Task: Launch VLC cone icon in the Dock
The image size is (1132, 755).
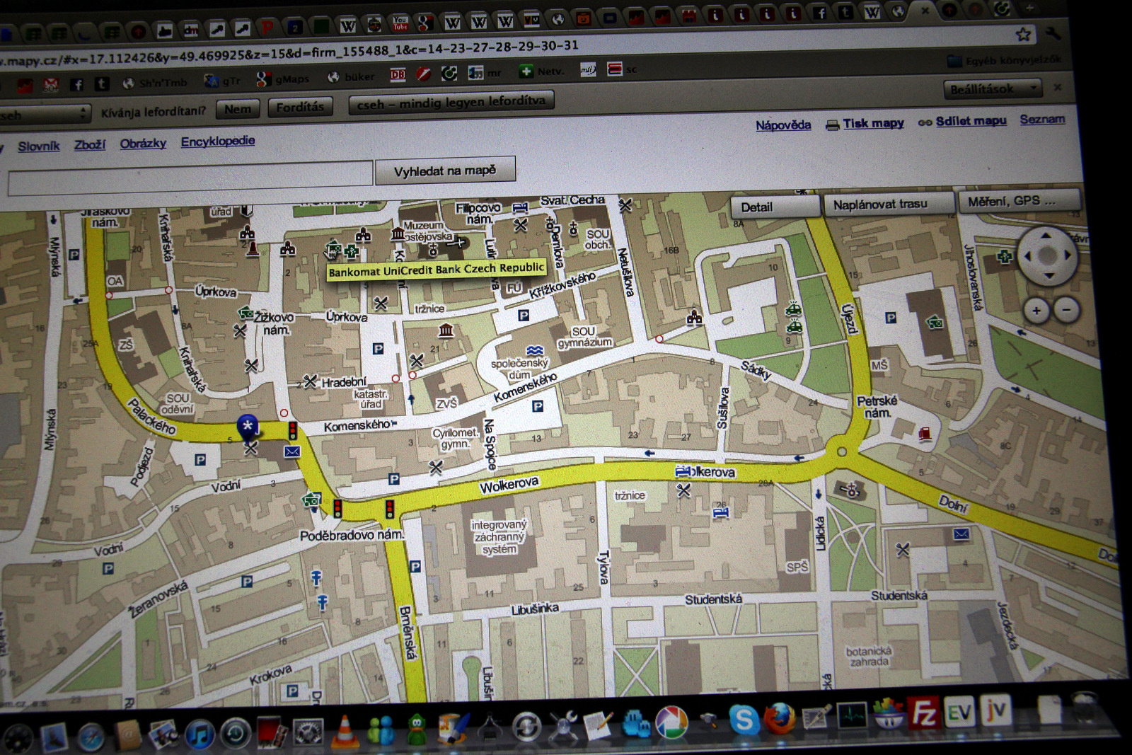Action: click(x=345, y=731)
